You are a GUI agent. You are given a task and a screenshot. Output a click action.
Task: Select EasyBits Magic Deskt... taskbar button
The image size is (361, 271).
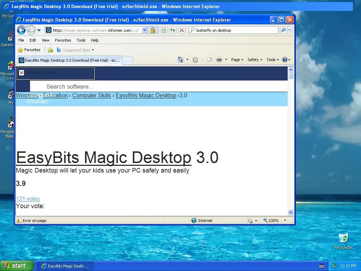65,266
